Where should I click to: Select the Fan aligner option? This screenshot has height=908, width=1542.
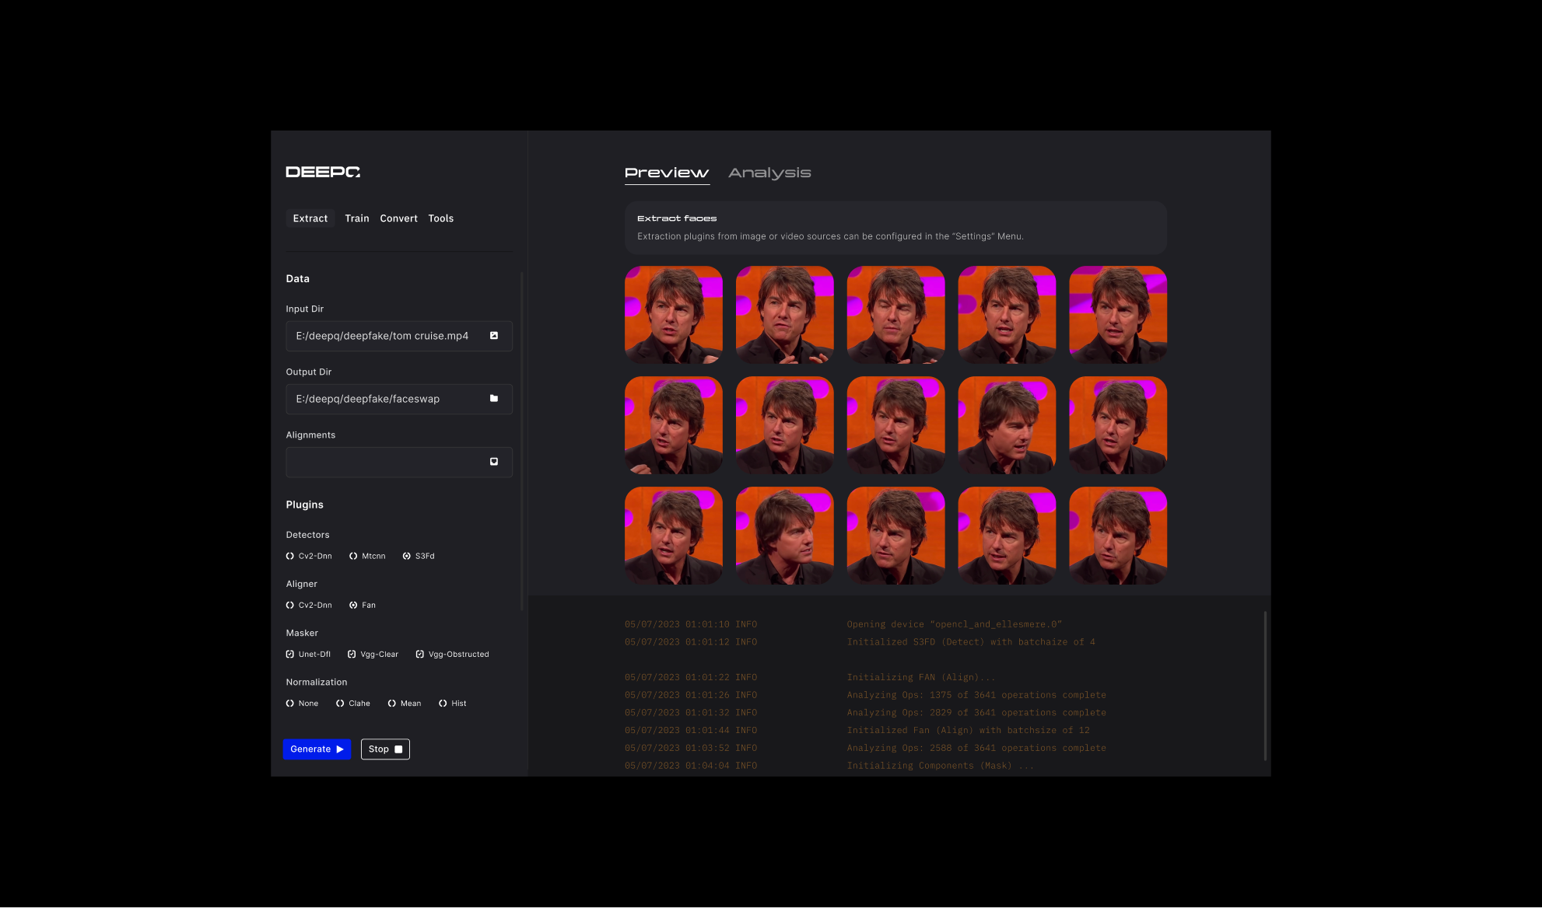point(353,605)
